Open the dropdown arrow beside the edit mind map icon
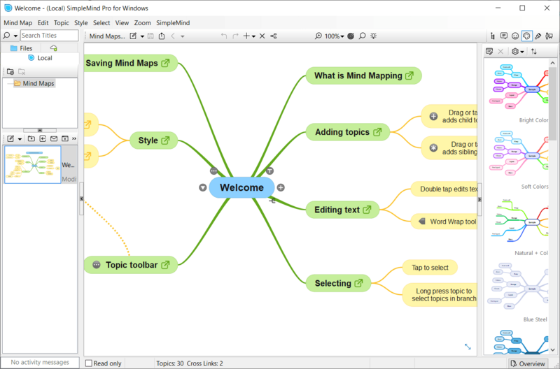 click(142, 36)
